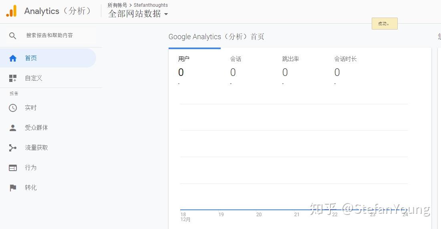Viewport: 441px width, 229px height.
Task: Open the 自定义 sidebar section
Action: [48, 78]
